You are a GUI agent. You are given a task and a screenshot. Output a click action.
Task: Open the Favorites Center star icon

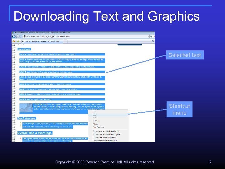point(14,41)
